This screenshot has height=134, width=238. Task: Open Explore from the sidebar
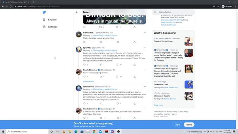click(49, 20)
